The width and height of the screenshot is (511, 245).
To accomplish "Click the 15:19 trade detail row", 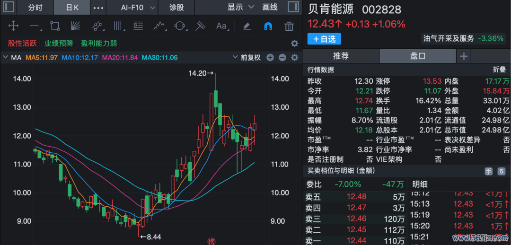I will coord(459,215).
